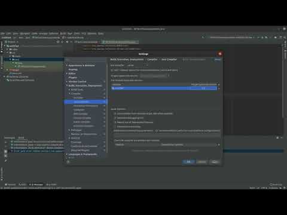Click the locate-file icon in Project panel
This screenshot has width=287, height=215.
[58, 42]
